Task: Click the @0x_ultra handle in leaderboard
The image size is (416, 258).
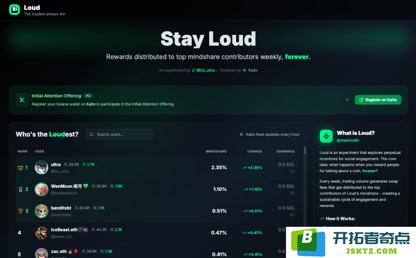Action: (60, 172)
